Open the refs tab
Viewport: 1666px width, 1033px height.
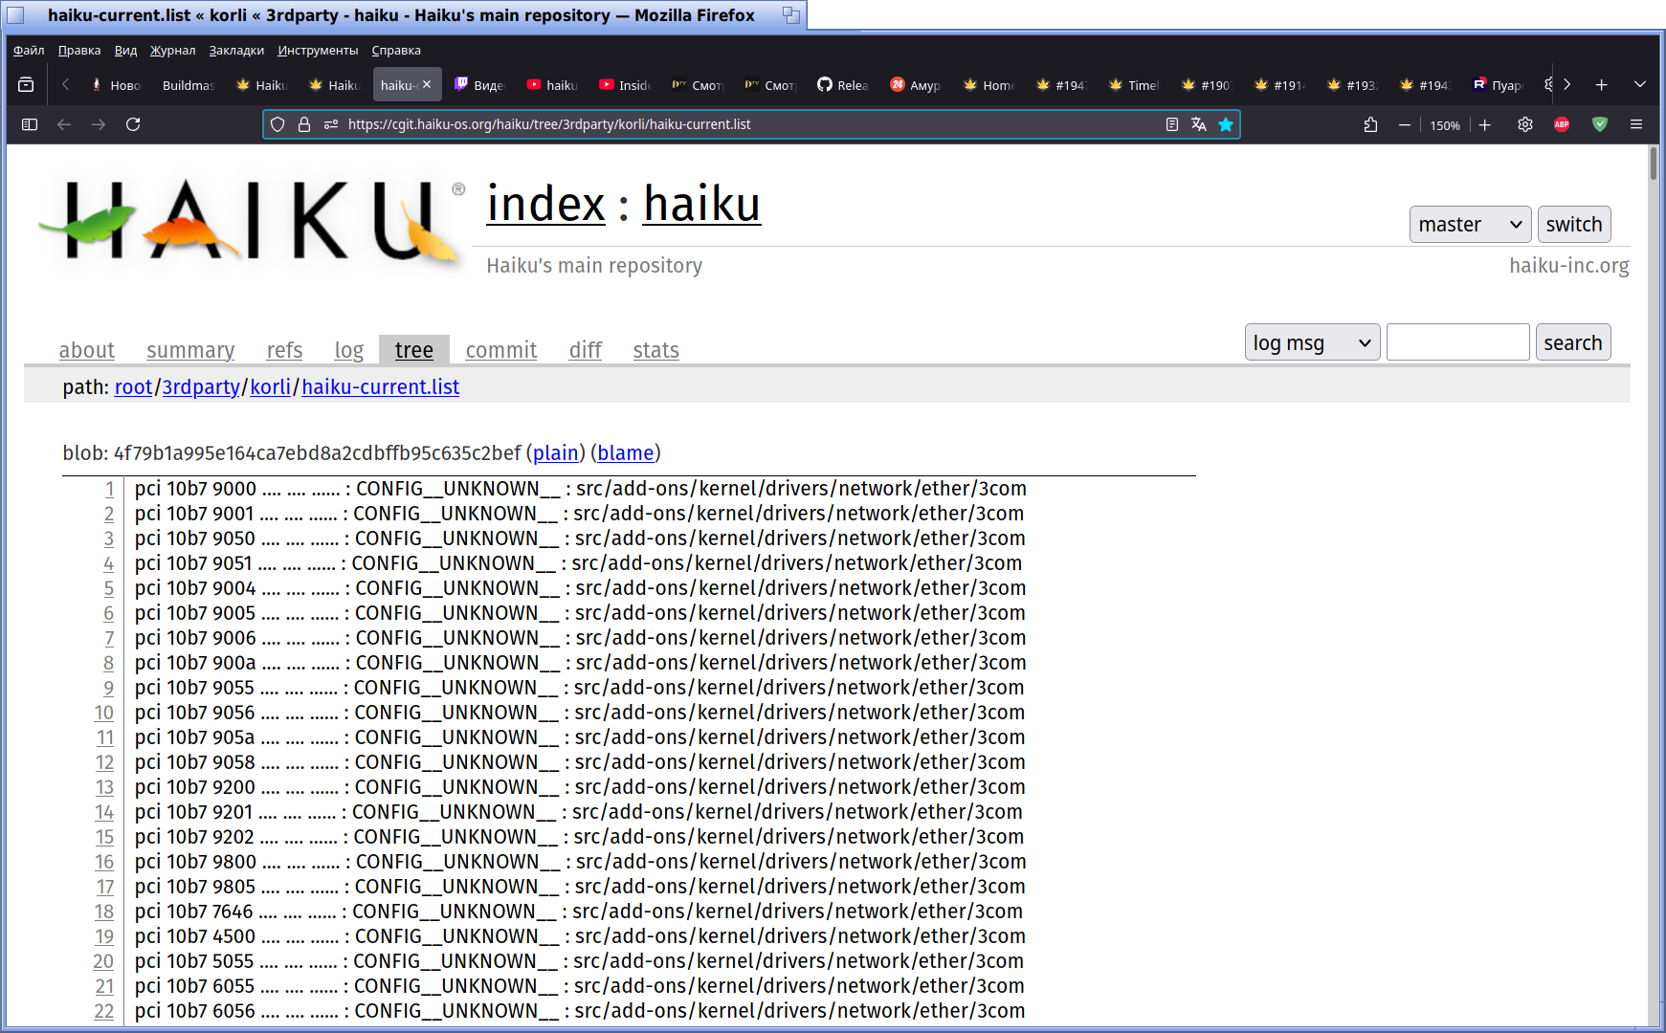pos(284,351)
